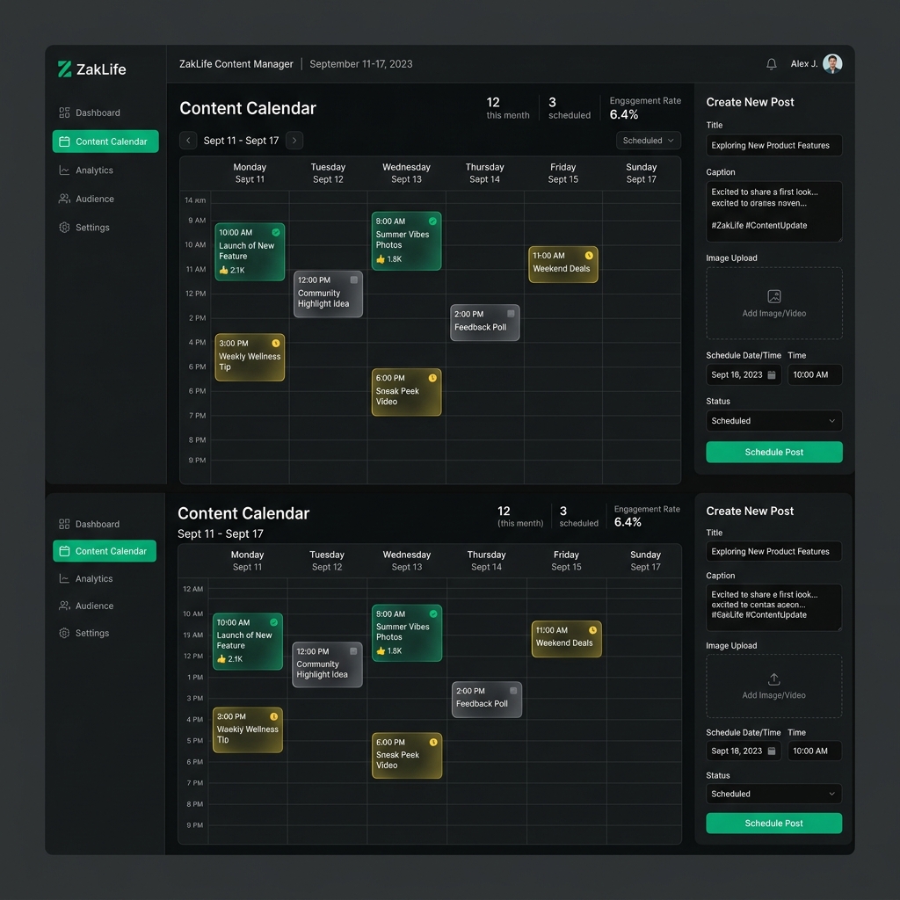
Task: Open the Alex J. profile avatar
Action: coord(832,63)
